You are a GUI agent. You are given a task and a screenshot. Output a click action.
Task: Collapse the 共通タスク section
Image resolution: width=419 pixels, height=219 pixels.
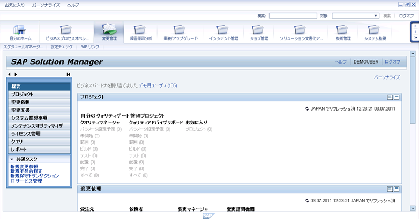coord(12,159)
